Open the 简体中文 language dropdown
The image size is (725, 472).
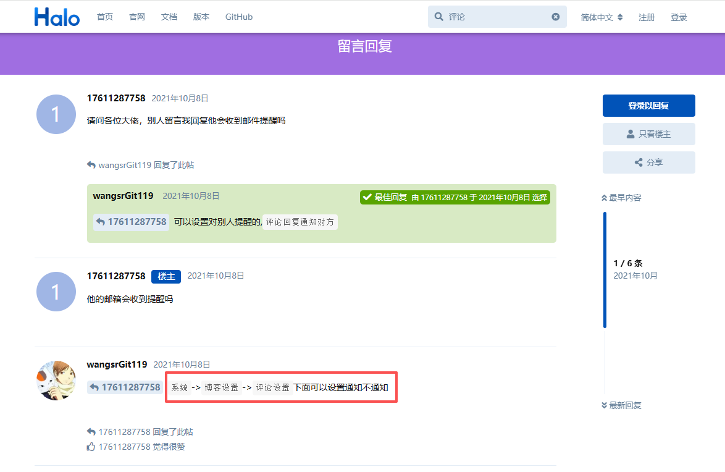(x=601, y=17)
